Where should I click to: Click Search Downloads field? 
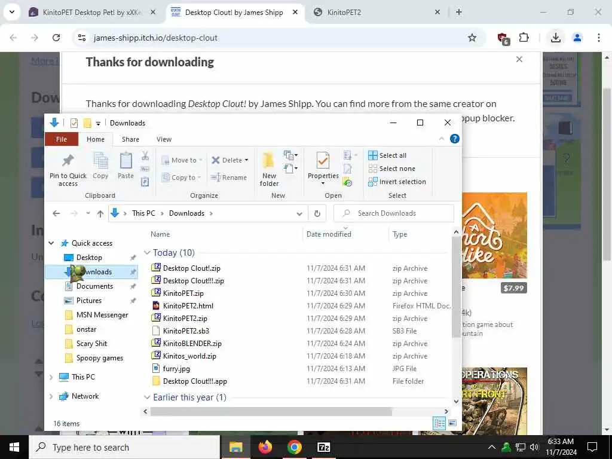coord(394,213)
